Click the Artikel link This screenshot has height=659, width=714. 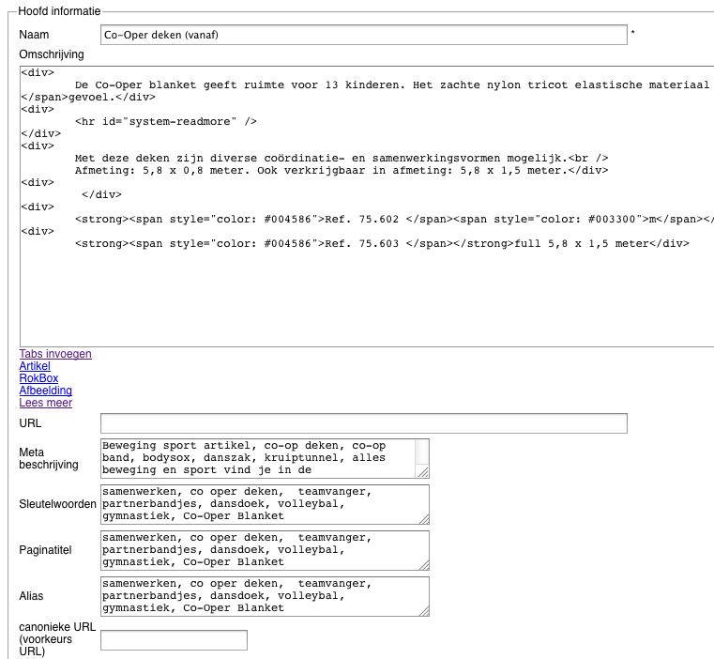click(x=35, y=366)
